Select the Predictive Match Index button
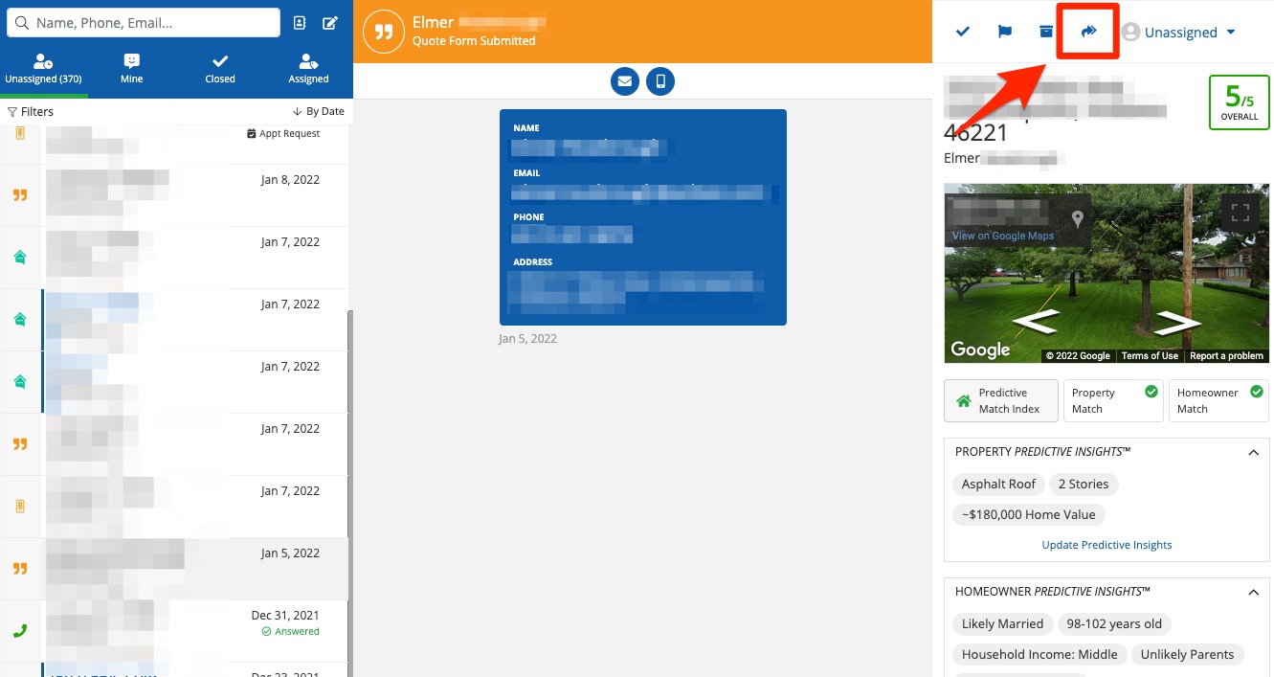The width and height of the screenshot is (1274, 677). pos(1001,400)
